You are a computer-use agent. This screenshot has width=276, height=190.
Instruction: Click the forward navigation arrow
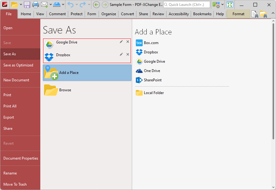(105, 5)
